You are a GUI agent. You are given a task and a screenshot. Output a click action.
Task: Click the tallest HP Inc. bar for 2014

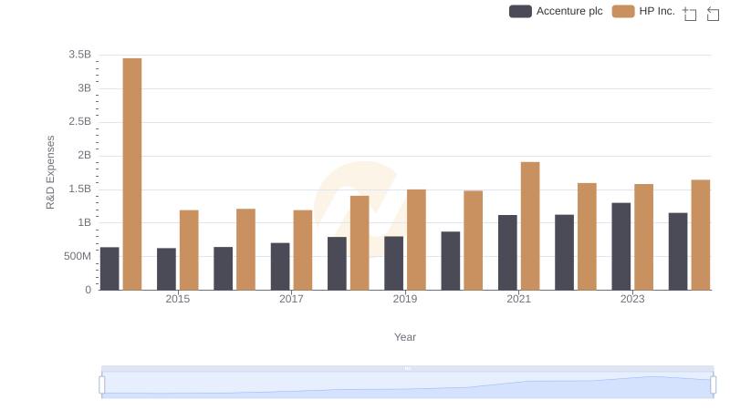click(132, 174)
